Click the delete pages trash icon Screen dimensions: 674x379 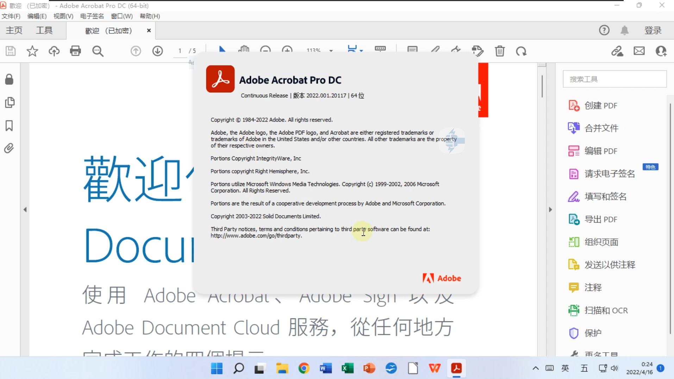(x=500, y=51)
